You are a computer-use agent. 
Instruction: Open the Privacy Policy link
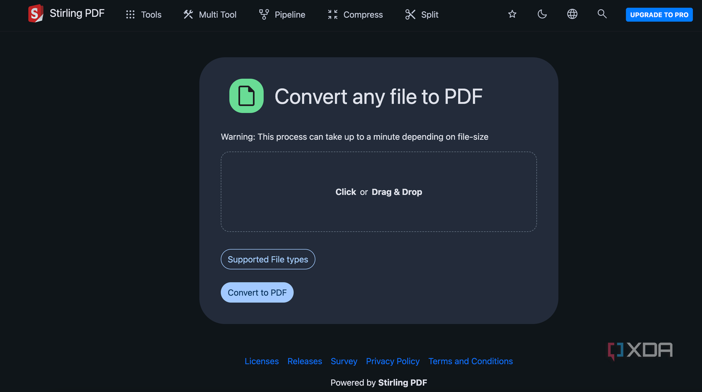[x=393, y=361]
